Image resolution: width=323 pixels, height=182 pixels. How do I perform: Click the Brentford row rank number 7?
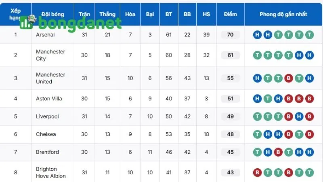tap(16, 152)
